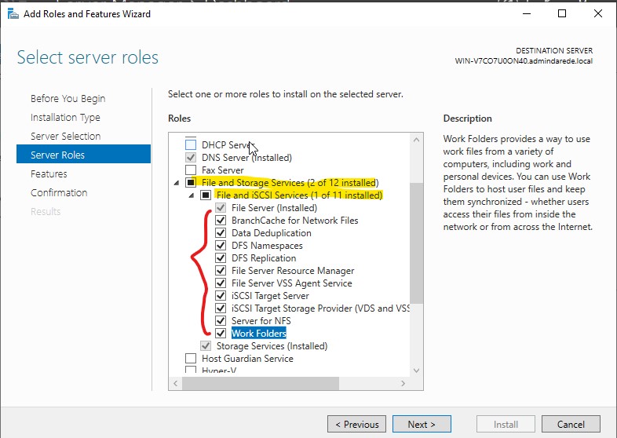Open the Confirmation step
This screenshot has height=438, width=617.
click(59, 193)
